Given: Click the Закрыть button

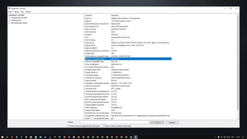Looking at the screenshot, I should click(x=172, y=122).
